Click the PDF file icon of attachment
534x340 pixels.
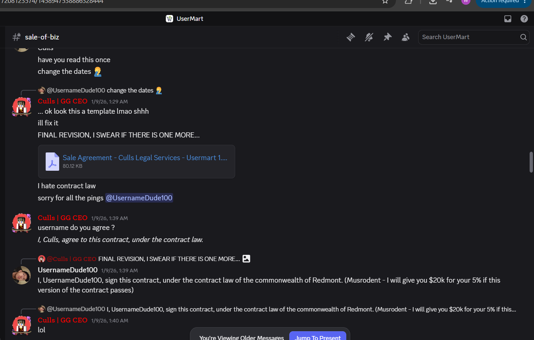[x=52, y=162]
